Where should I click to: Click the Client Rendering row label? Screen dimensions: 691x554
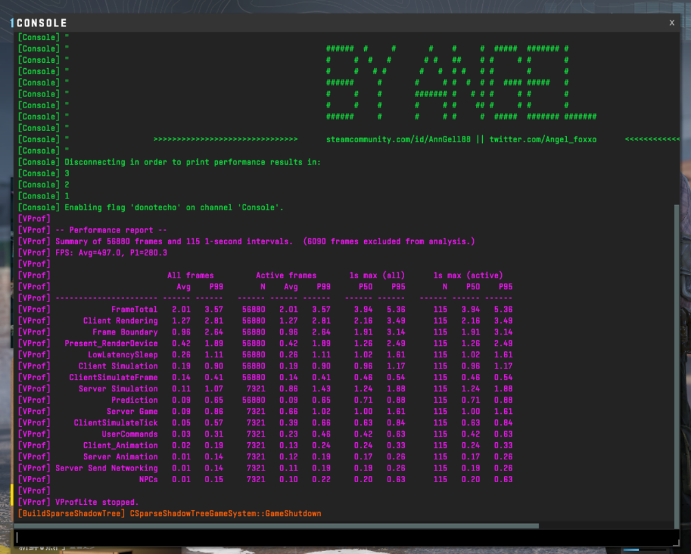point(120,321)
